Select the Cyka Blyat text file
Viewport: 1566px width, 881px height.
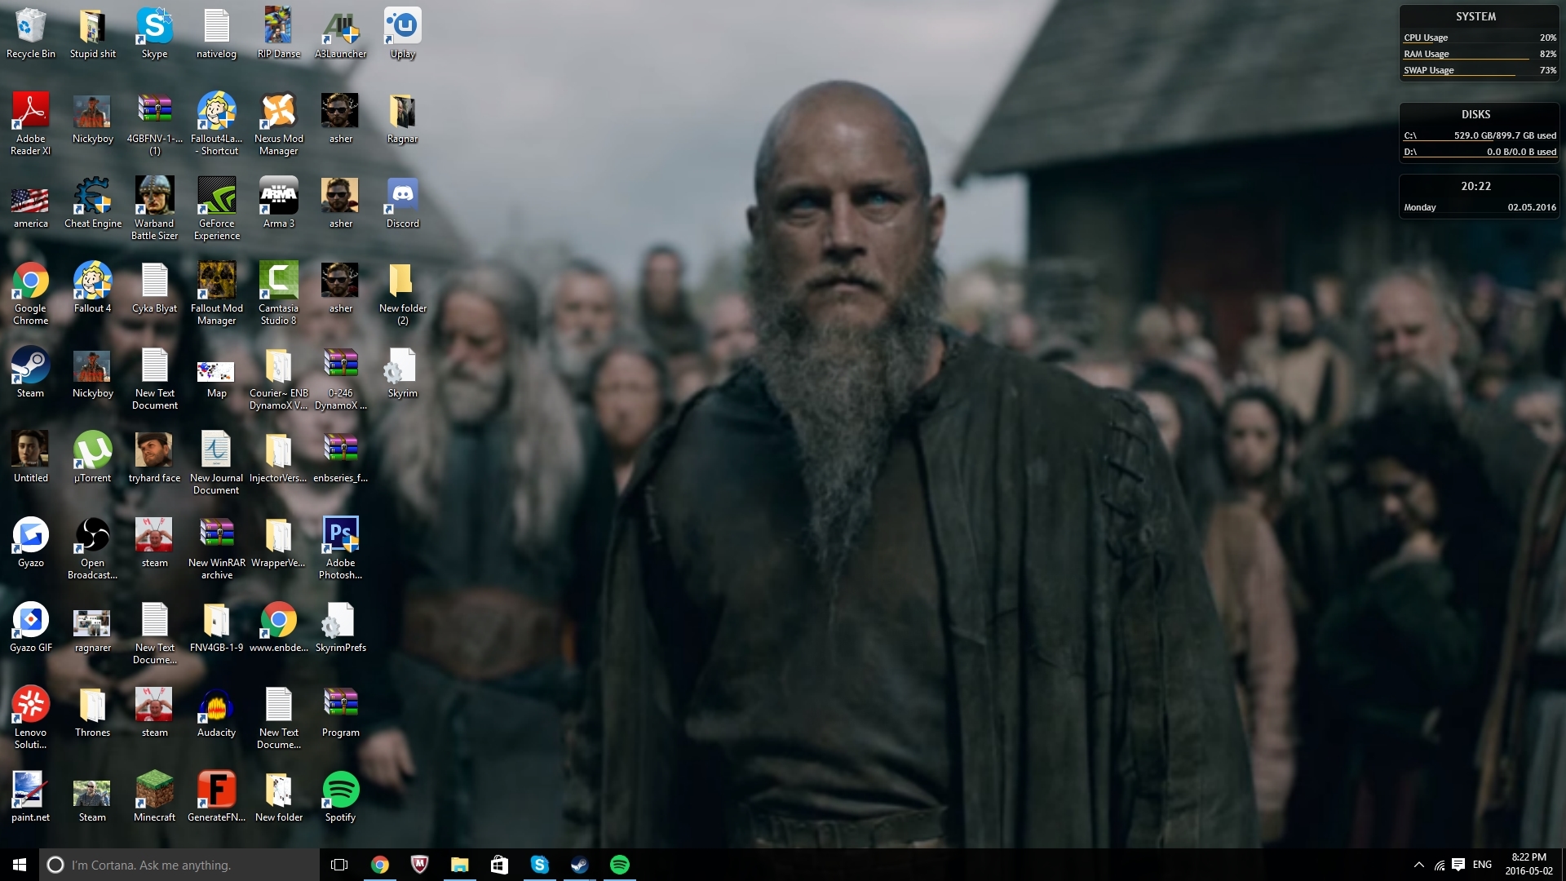pyautogui.click(x=154, y=289)
